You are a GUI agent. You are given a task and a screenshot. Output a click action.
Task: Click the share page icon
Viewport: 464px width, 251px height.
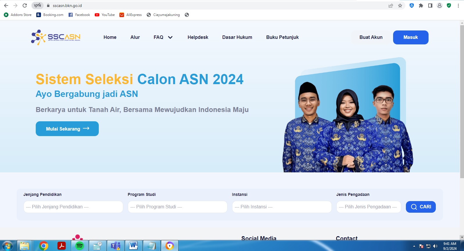391,6
